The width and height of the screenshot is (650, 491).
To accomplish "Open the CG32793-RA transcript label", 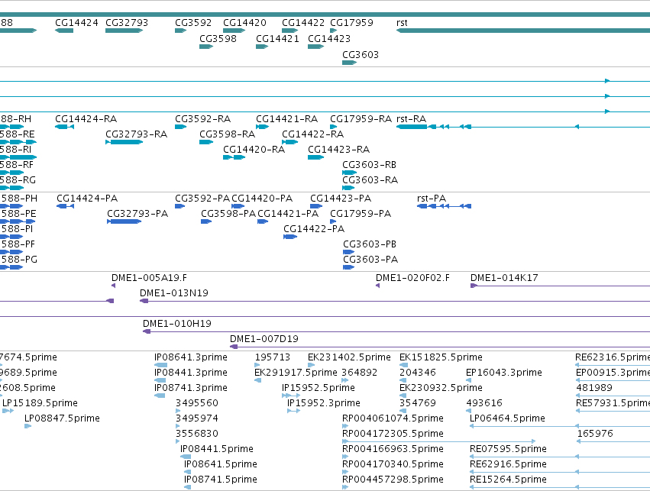I will point(137,134).
